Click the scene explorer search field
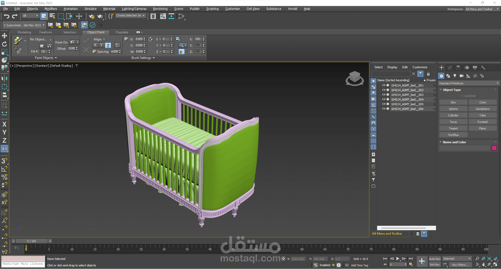Viewport: 501px width, 269px height. [391, 74]
